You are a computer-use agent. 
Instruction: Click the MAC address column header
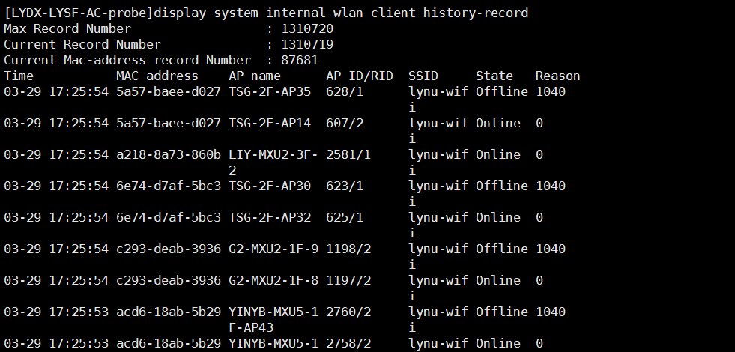(x=157, y=76)
